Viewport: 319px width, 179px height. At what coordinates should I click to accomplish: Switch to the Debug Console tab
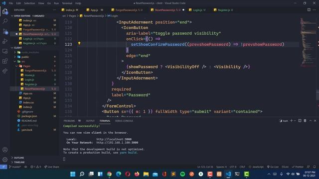124,121
